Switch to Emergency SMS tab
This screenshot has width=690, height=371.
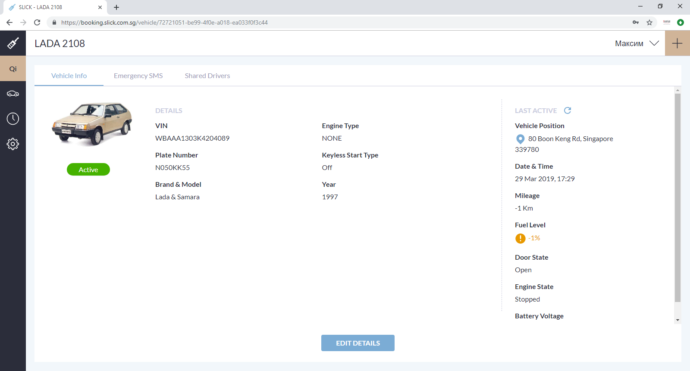coord(138,75)
